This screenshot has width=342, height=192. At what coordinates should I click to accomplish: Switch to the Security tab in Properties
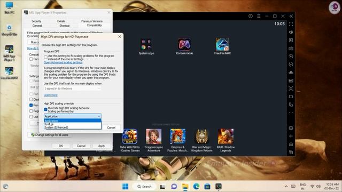click(36, 21)
